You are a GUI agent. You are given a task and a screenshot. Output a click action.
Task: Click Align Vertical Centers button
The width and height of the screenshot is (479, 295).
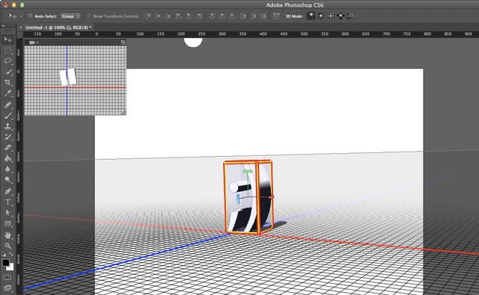coord(158,16)
